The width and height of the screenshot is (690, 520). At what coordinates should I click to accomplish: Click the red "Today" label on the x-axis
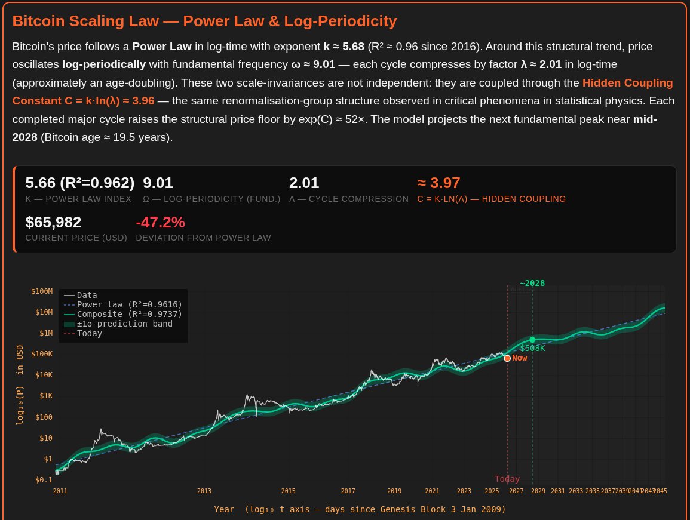pyautogui.click(x=507, y=479)
